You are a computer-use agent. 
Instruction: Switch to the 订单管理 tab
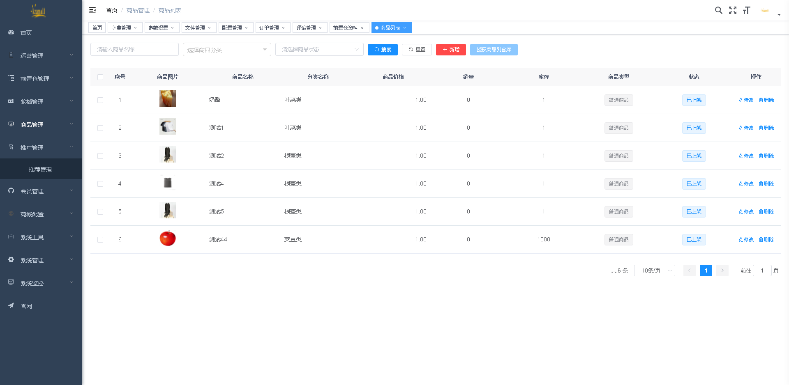coord(270,27)
